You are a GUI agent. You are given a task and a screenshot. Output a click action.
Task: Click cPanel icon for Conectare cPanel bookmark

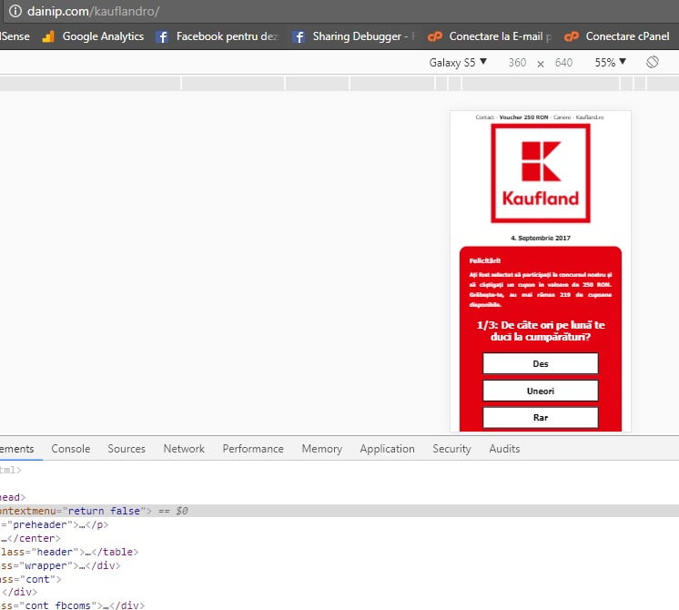tap(572, 36)
